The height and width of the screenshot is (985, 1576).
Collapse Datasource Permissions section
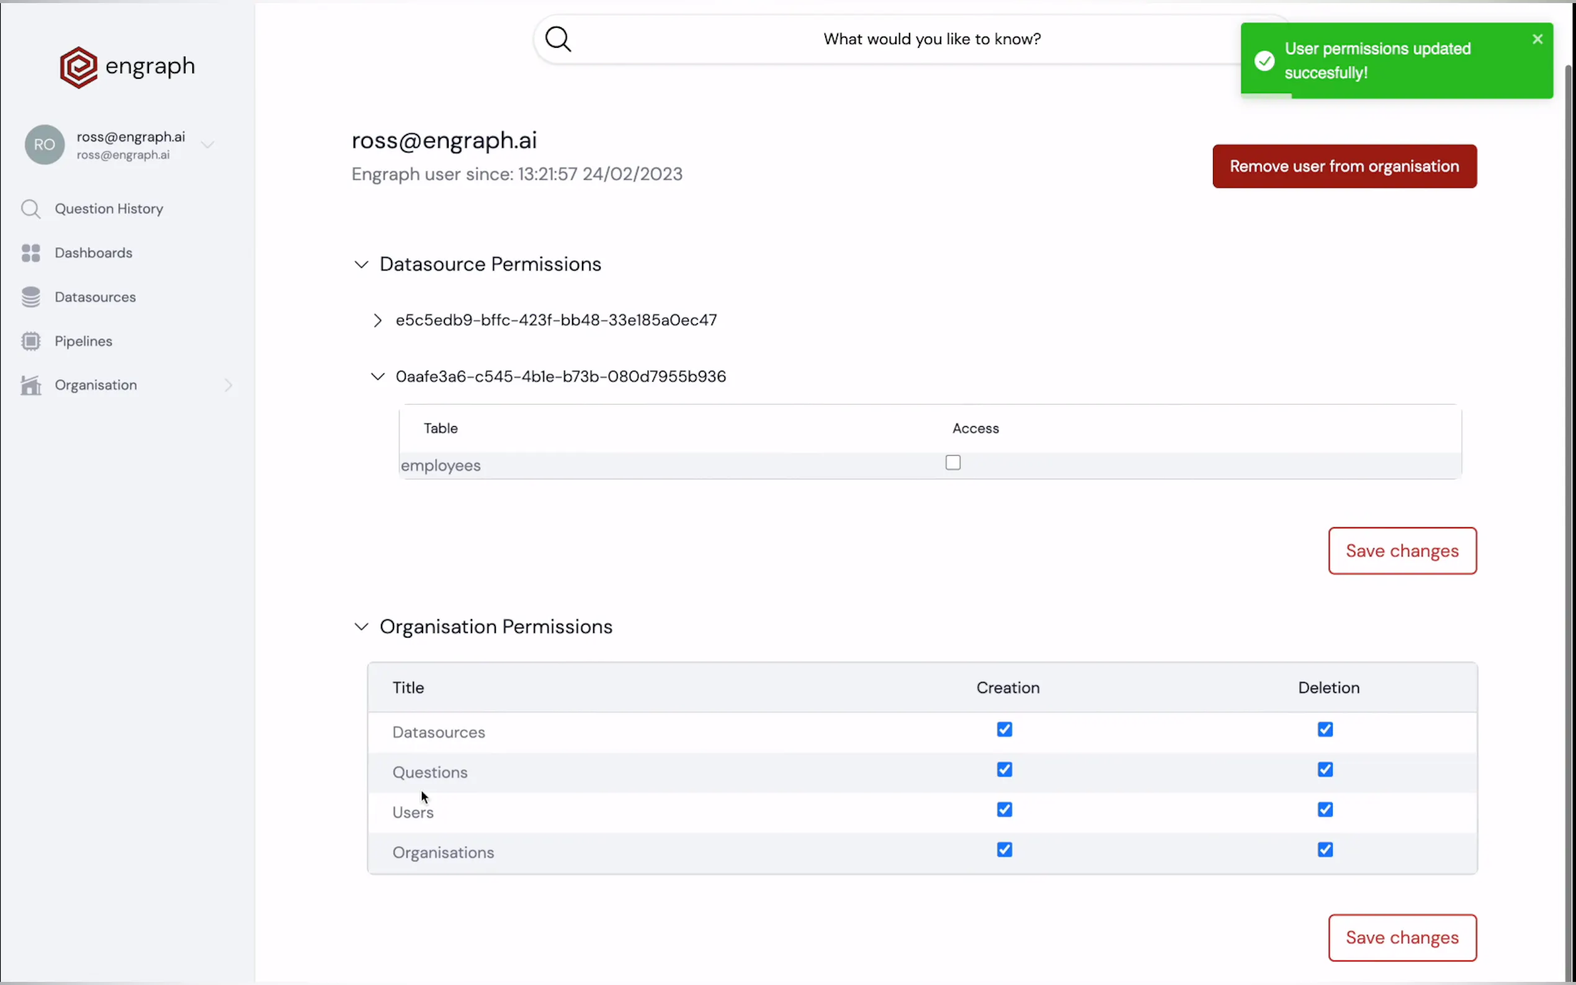361,264
